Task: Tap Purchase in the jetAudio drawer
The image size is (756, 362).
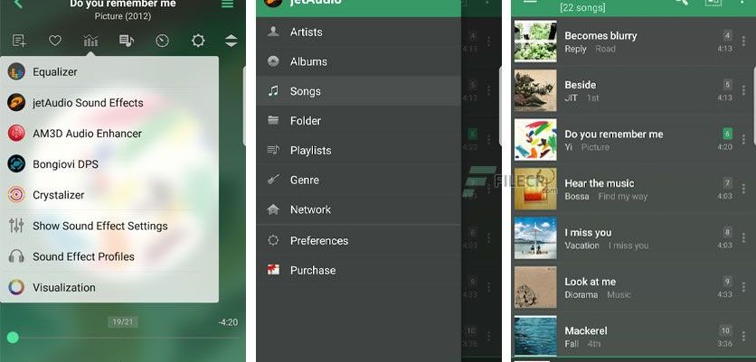Action: [359, 270]
